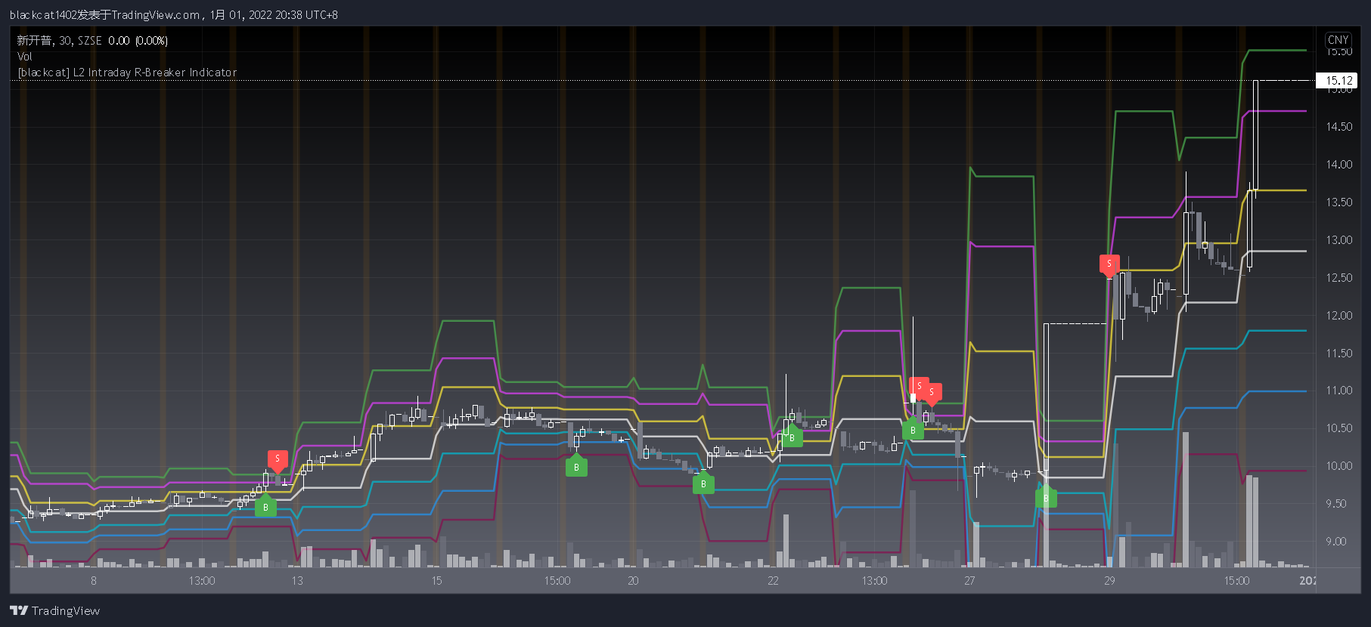
Task: Click the 10.50 price axis label
Action: coord(1338,428)
